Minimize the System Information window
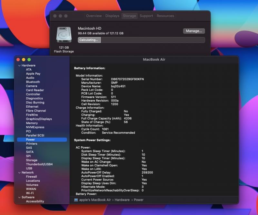This screenshot has width=258, height=215. pyautogui.click(x=24, y=60)
